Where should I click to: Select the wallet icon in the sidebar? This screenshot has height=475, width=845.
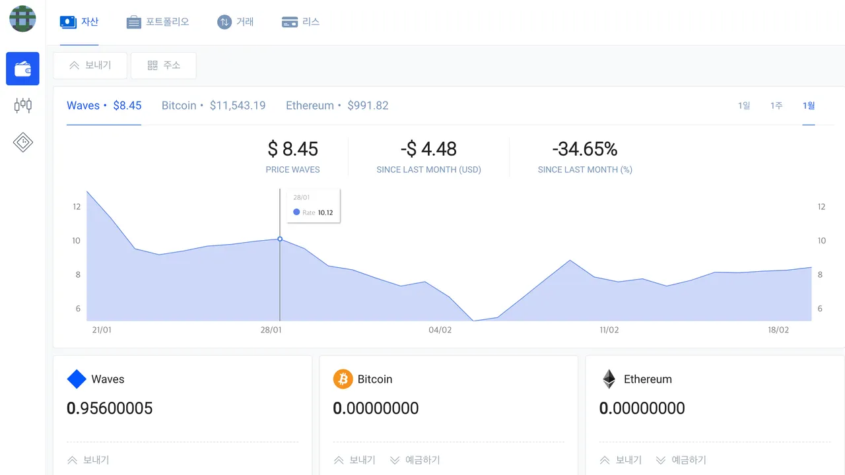point(22,69)
